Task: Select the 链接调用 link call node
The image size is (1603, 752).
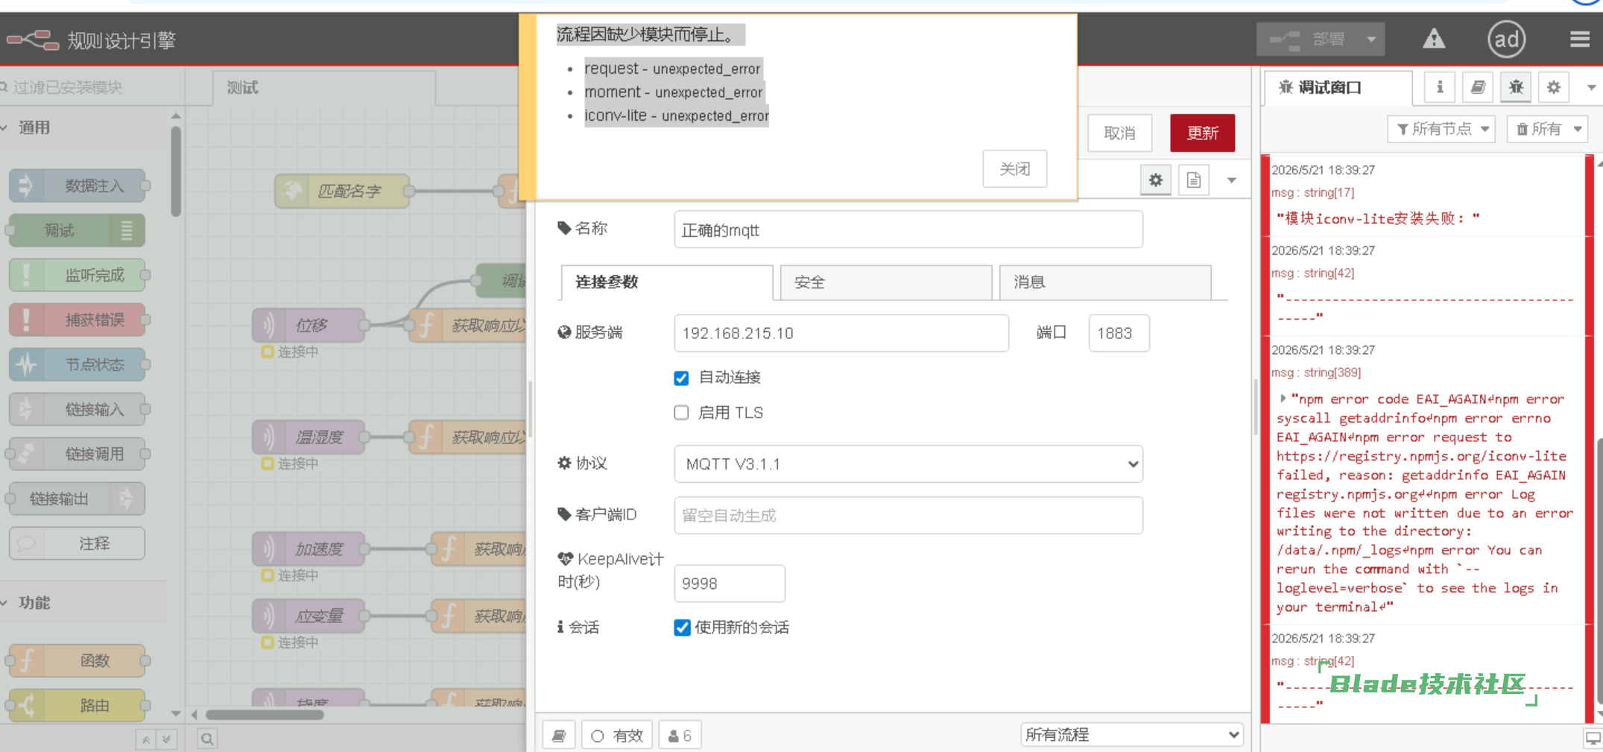Action: [78, 454]
